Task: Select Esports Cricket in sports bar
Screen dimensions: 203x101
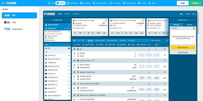Action: (x=88, y=45)
